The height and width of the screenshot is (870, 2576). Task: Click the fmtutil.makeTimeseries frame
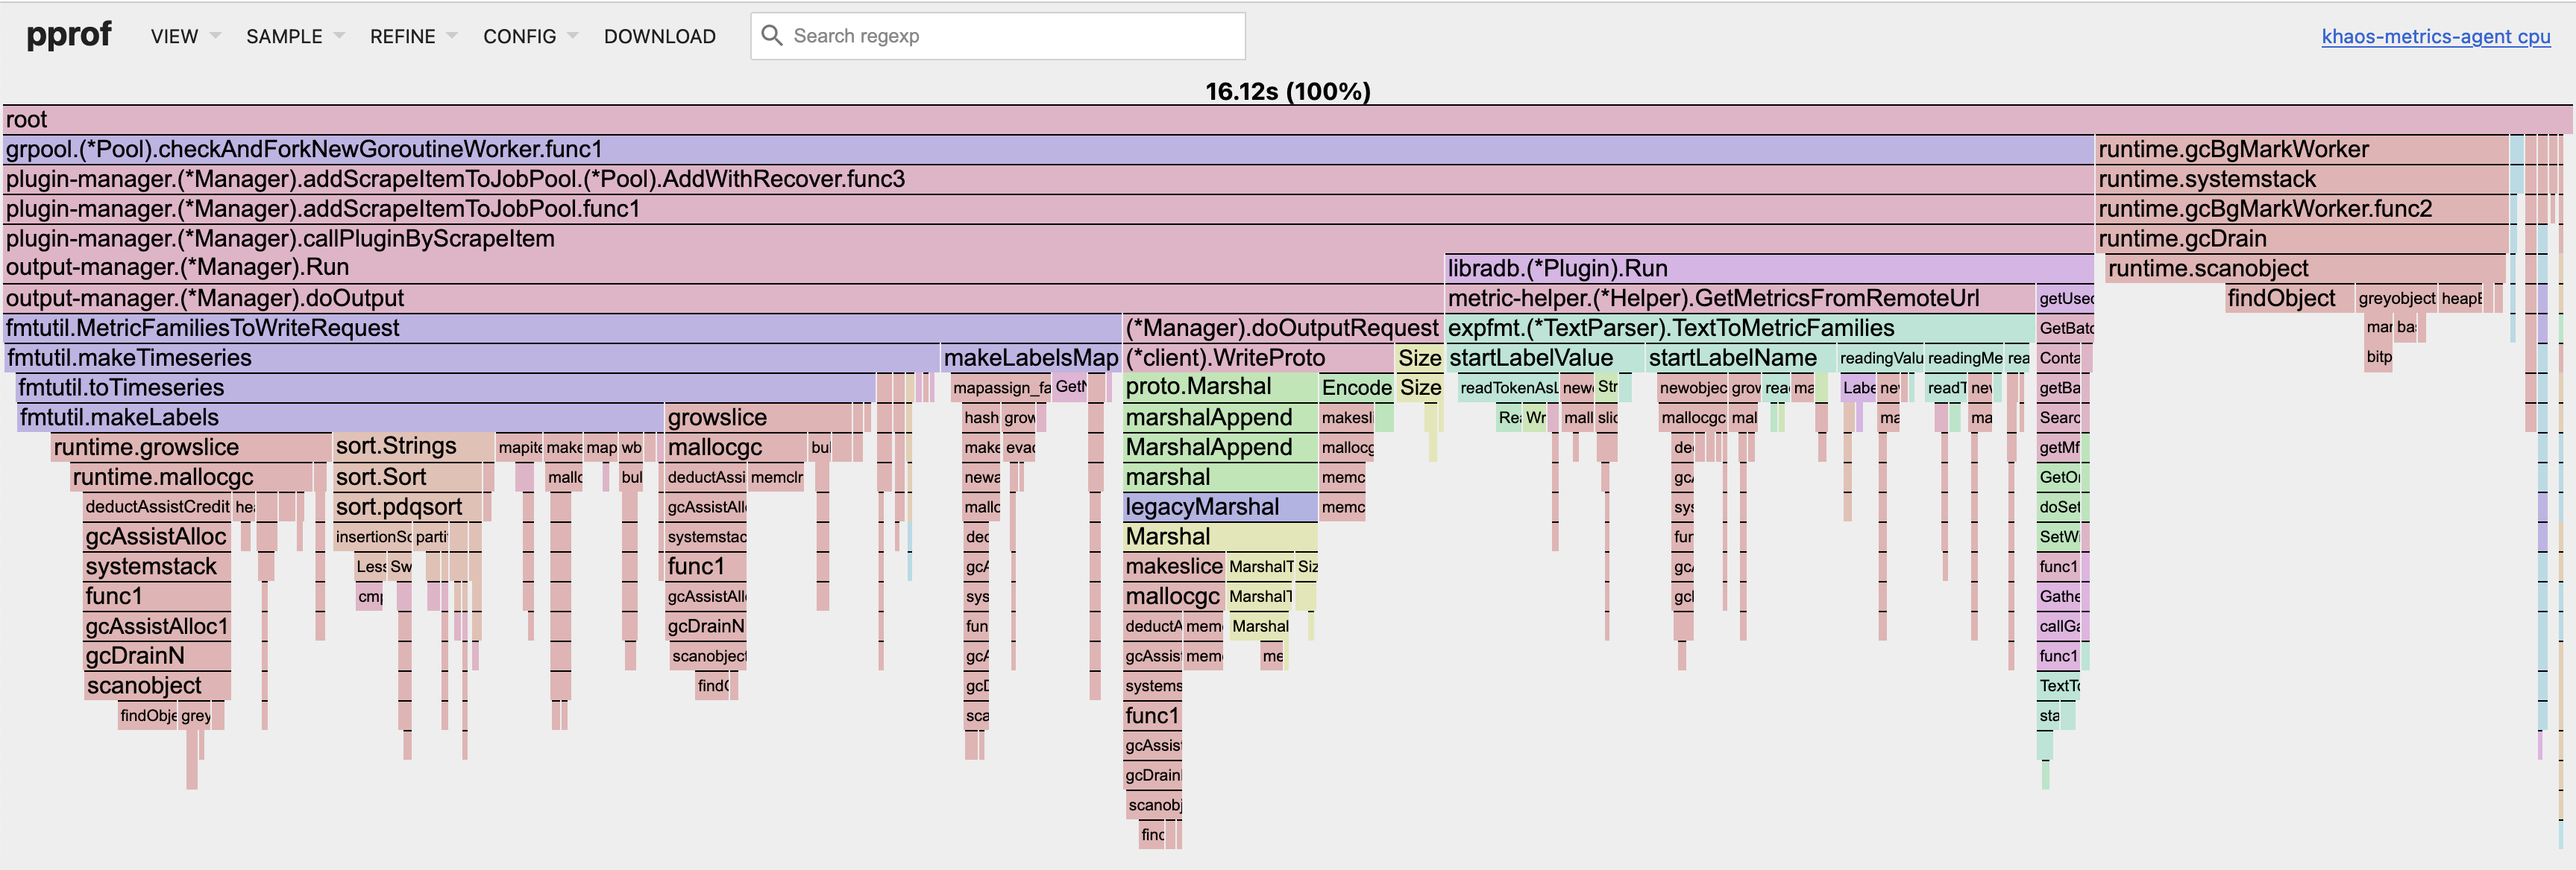470,358
